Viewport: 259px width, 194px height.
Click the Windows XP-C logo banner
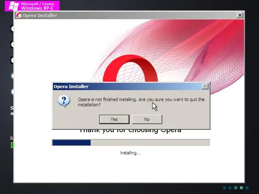(32, 6)
